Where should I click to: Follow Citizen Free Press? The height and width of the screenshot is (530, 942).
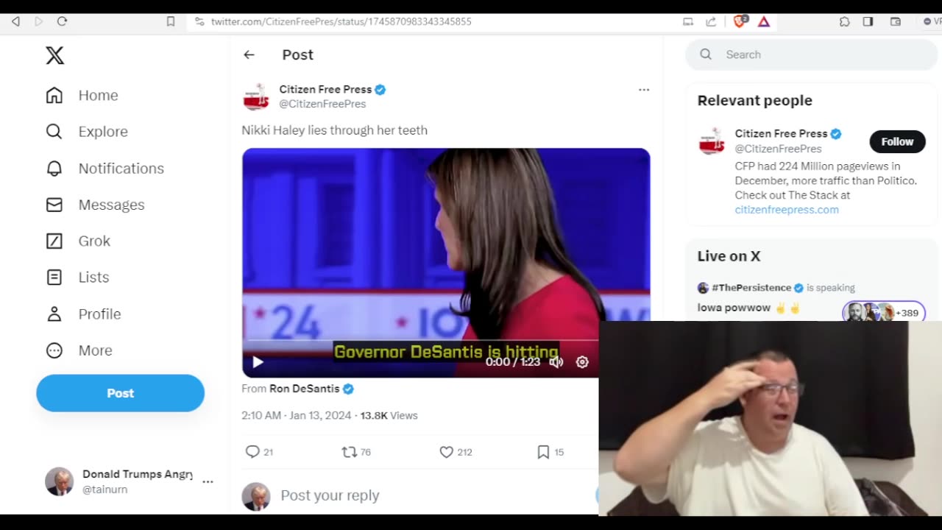[x=897, y=141]
